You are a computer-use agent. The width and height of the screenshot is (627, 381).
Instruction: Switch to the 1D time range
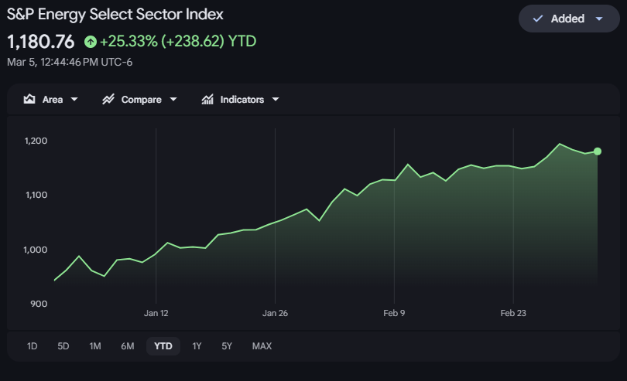(x=33, y=346)
